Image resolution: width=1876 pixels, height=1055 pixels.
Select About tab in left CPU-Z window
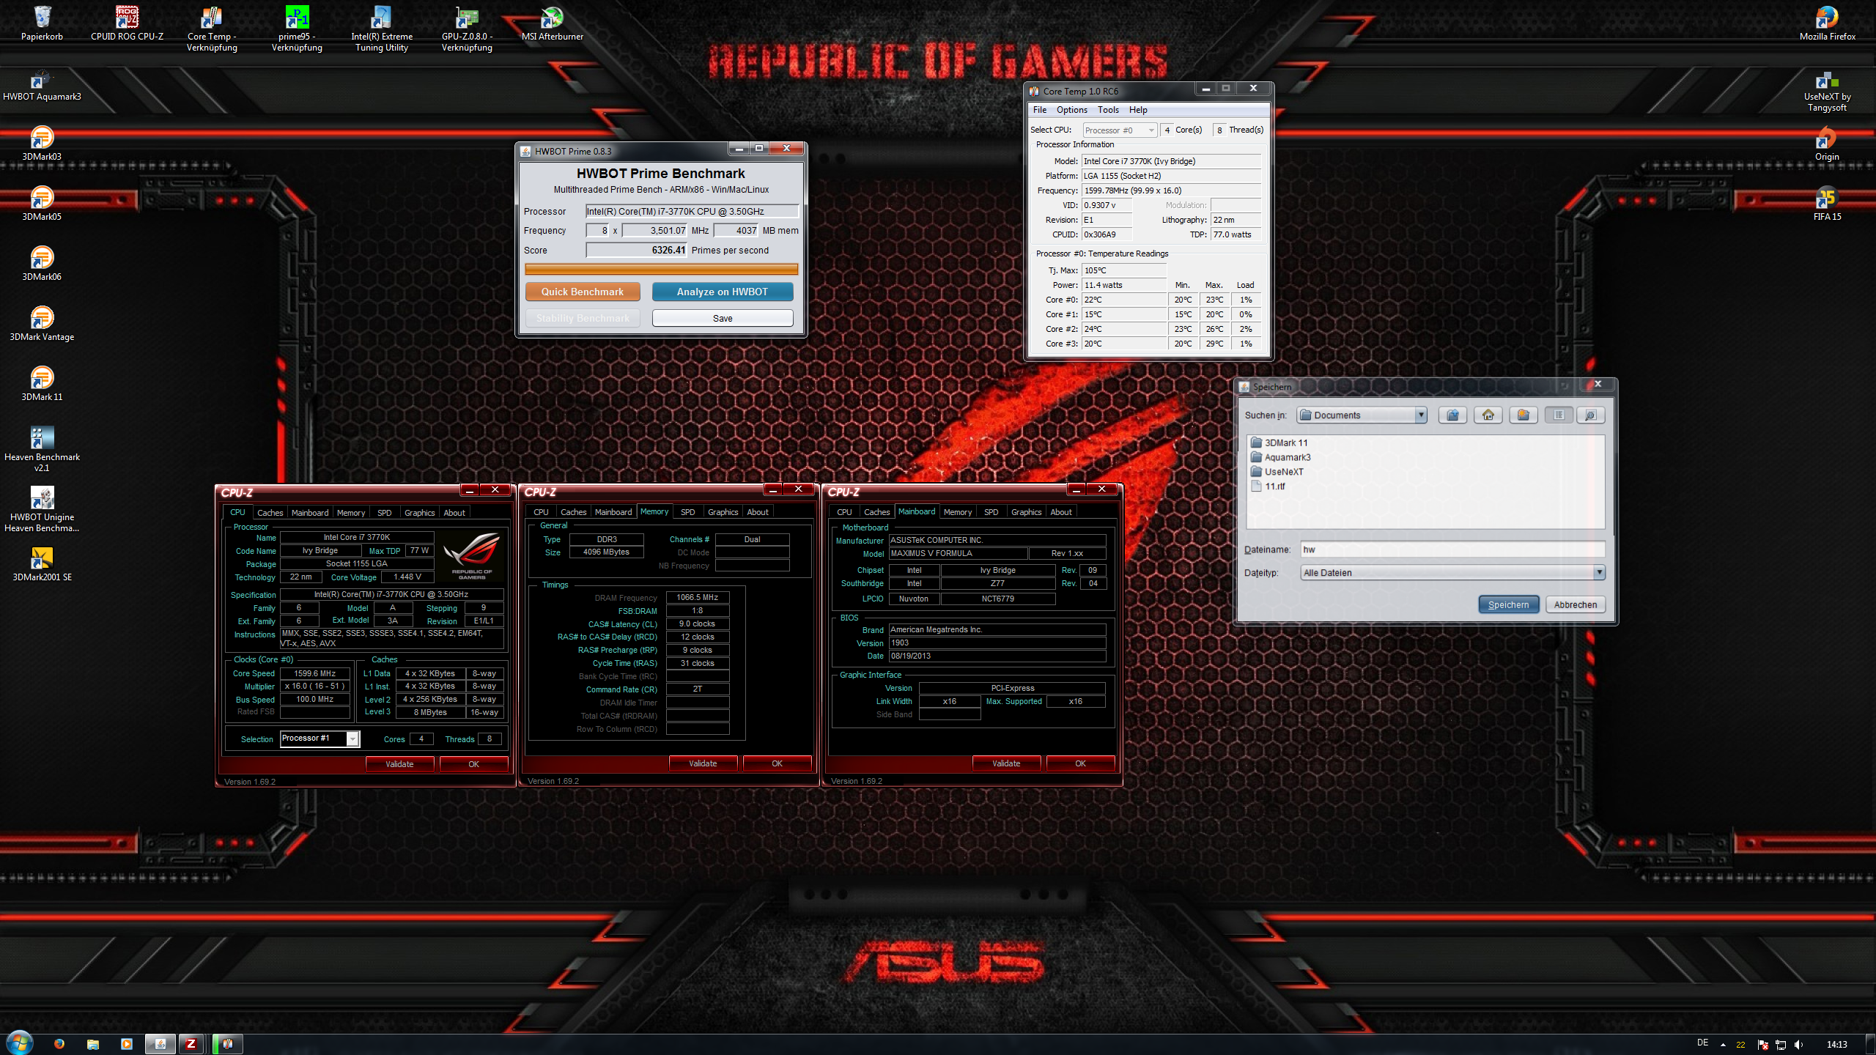coord(454,513)
